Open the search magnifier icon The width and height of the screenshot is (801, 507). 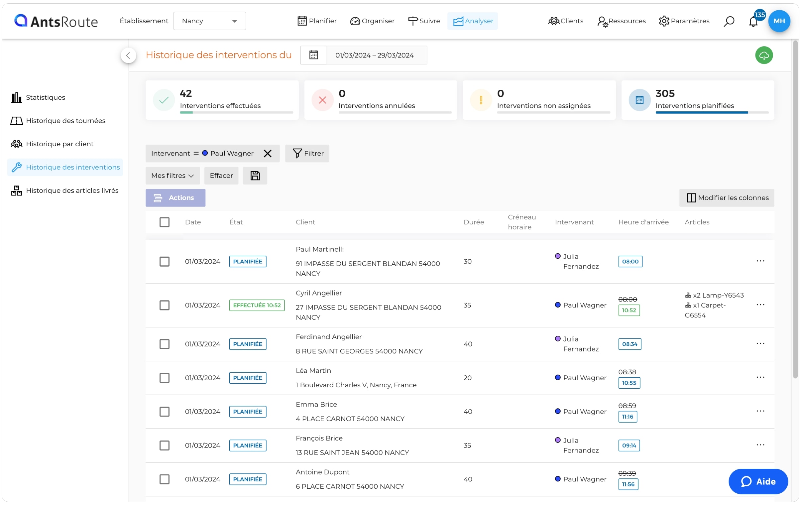pyautogui.click(x=729, y=21)
